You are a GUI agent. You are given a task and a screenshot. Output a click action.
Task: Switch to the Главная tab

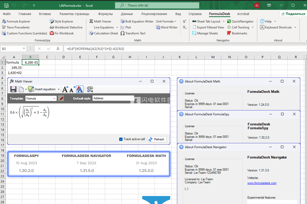[x=25, y=14]
